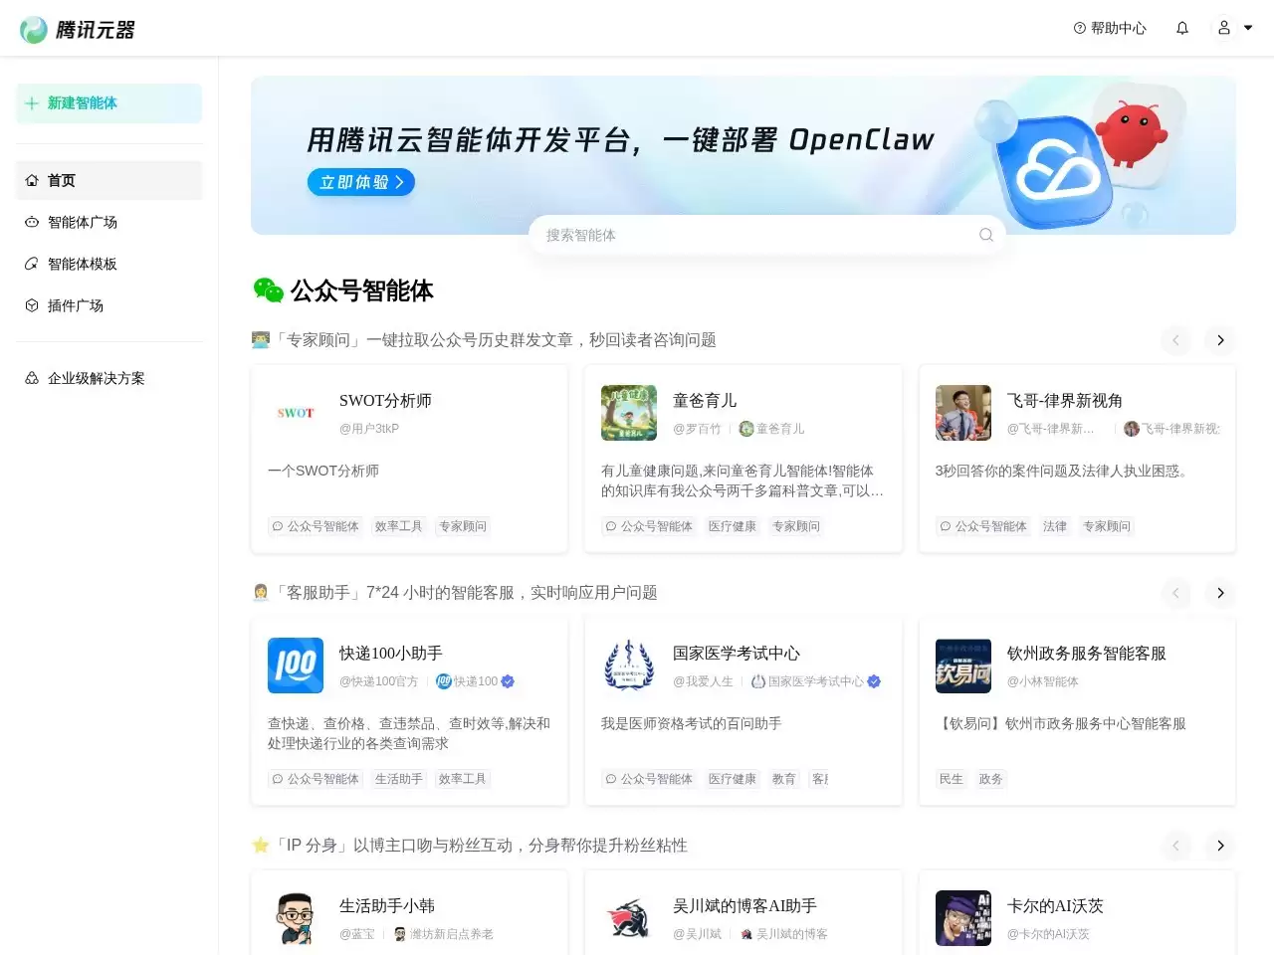1274x955 pixels.
Task: Open 生活助手小韩 avatar
Action: click(x=296, y=918)
